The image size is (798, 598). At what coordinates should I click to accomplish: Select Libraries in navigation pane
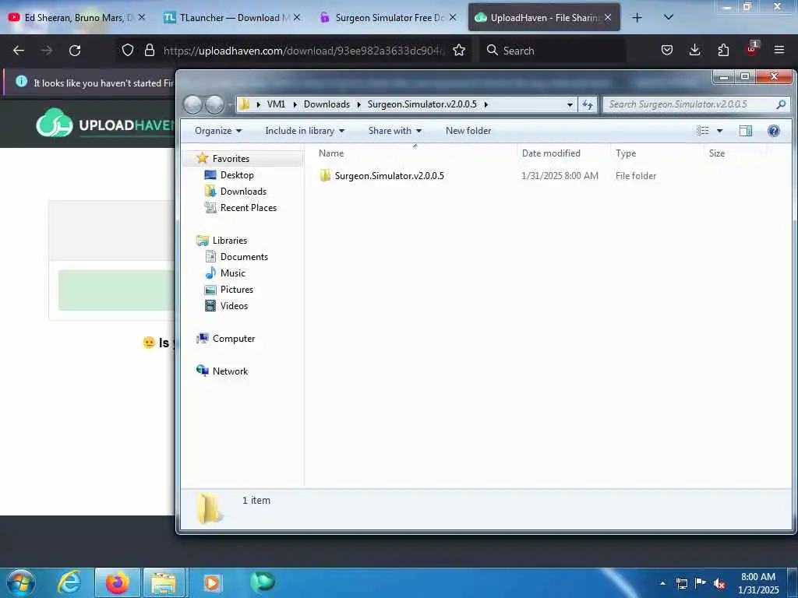tap(230, 241)
